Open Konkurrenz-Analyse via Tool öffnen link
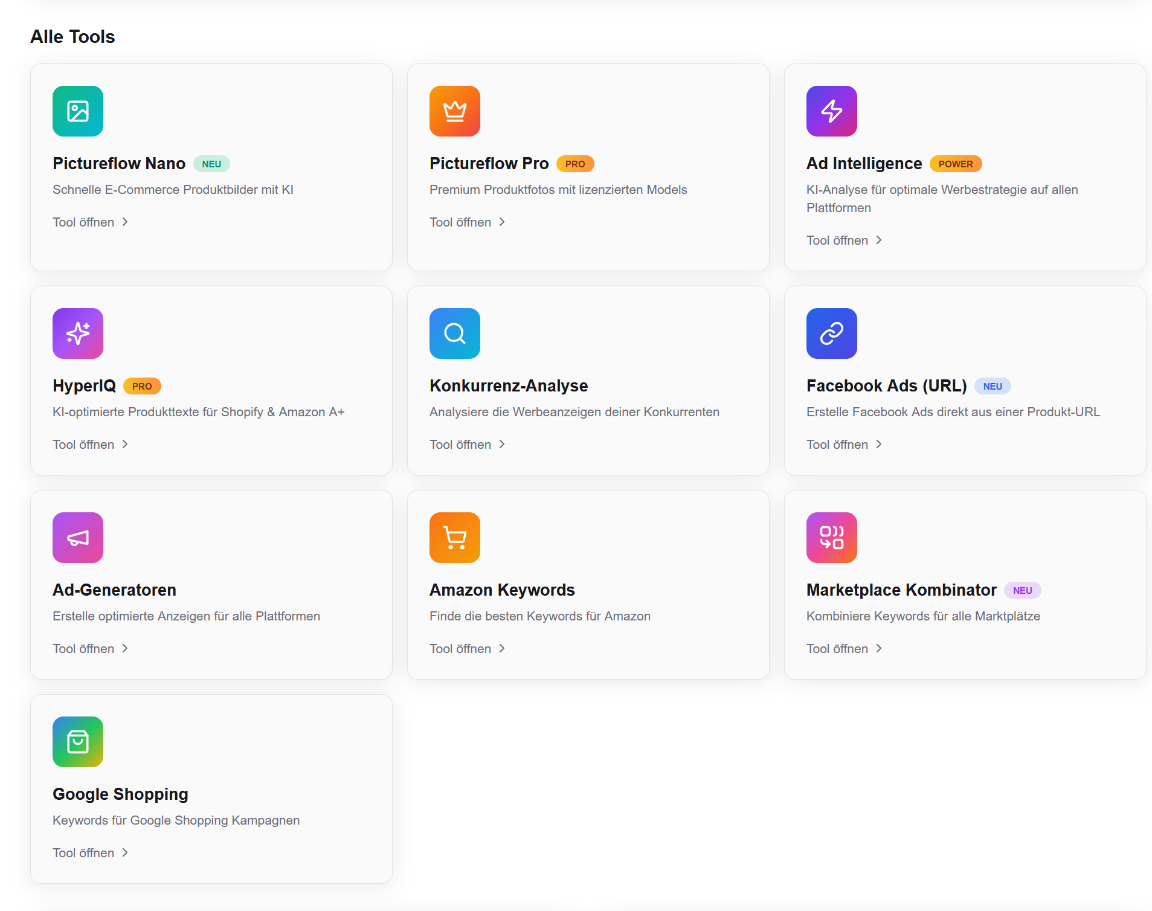 click(468, 445)
